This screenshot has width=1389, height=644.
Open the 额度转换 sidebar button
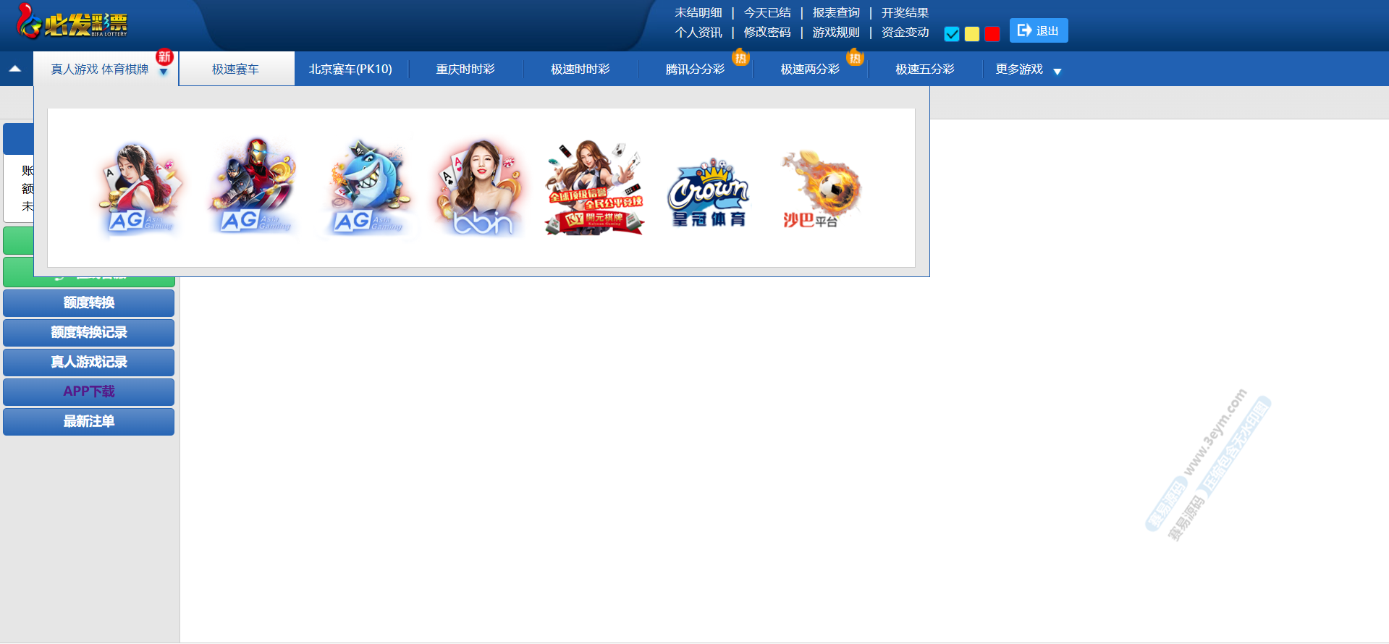coord(88,302)
